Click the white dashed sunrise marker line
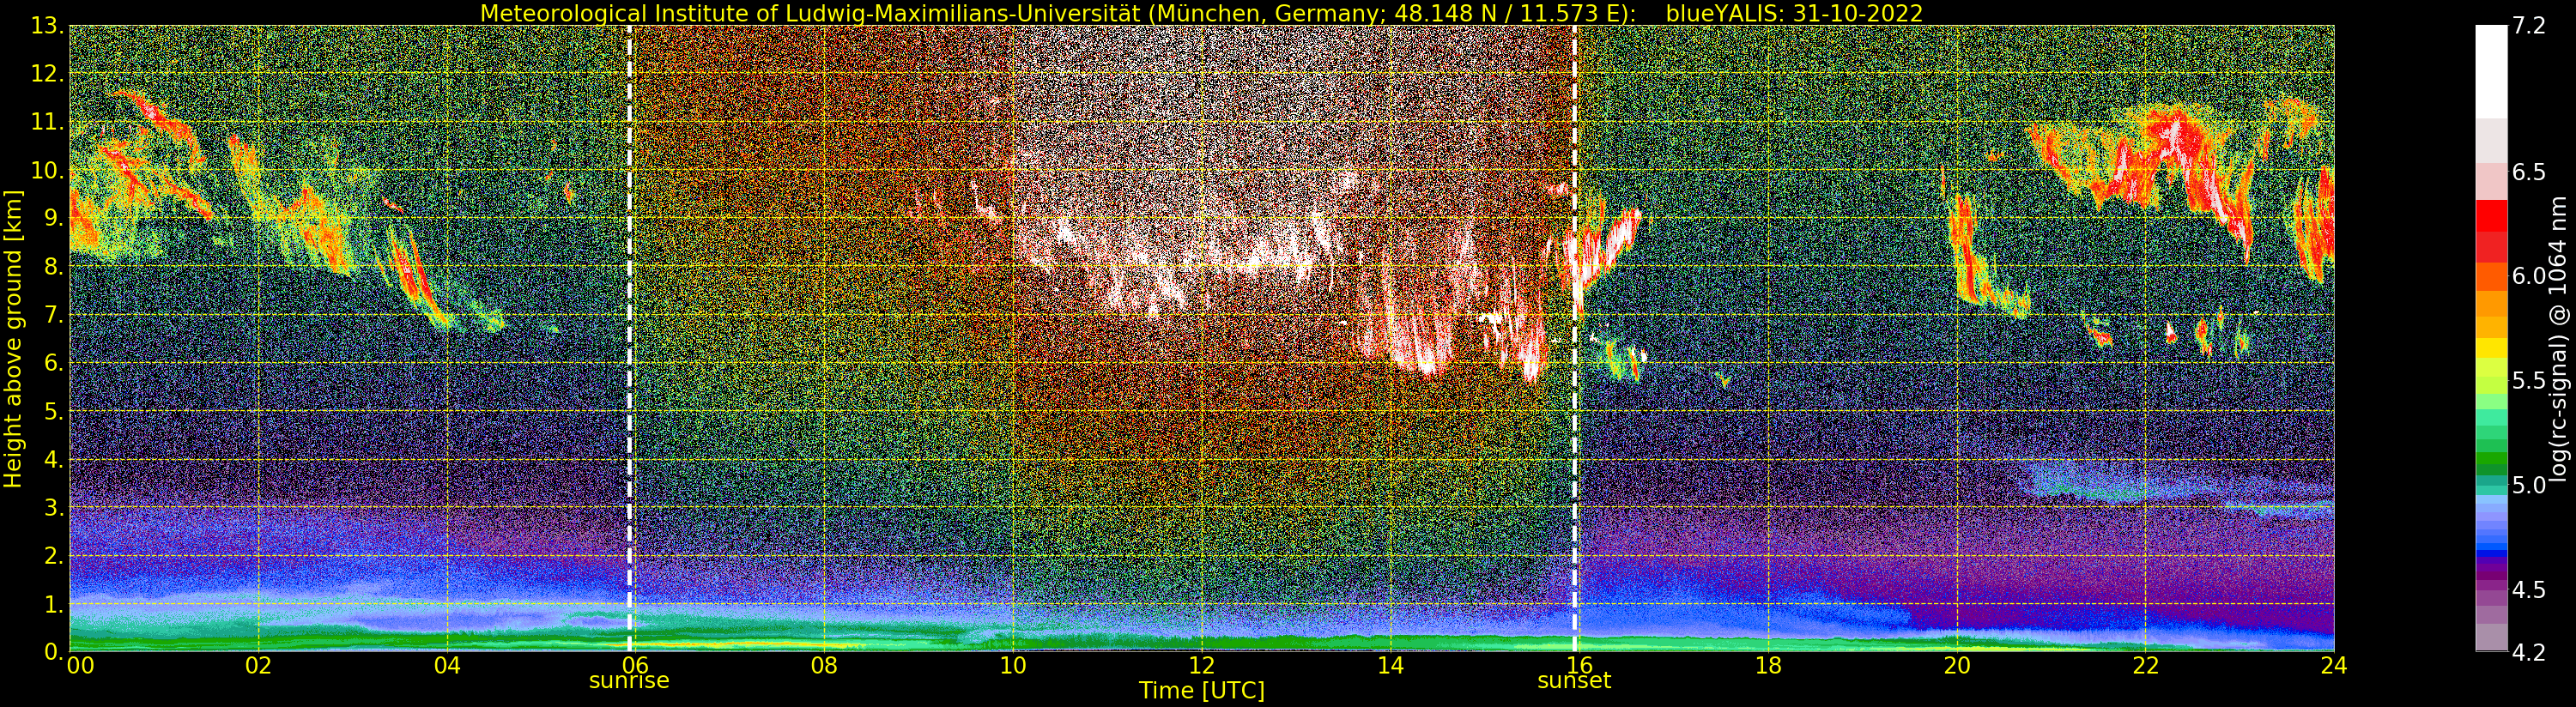Viewport: 2576px width, 707px height. click(630, 339)
